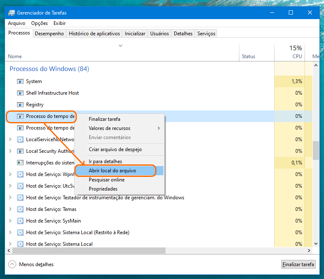This screenshot has height=279, width=324.
Task: Click the gear icon for Host de Serviço: SysMain
Action: 20,221
